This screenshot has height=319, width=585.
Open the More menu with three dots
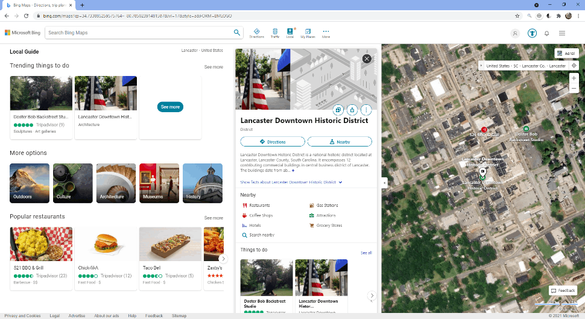click(x=326, y=33)
